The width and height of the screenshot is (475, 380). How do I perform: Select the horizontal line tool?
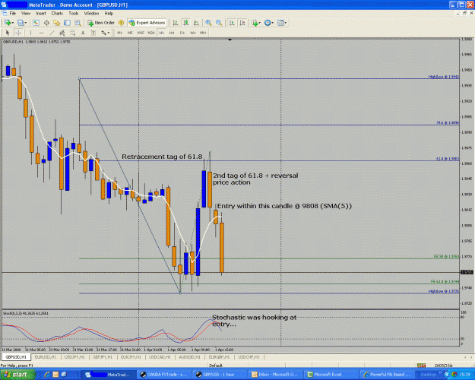[41, 33]
